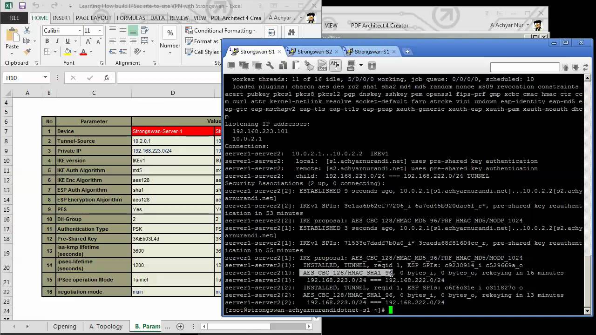Viewport: 596px width, 335px height.
Task: Switch to the Strongswan-S2 terminal tab
Action: click(x=314, y=52)
